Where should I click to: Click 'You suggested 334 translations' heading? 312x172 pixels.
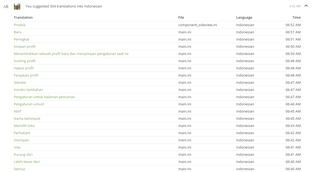[x=64, y=6]
